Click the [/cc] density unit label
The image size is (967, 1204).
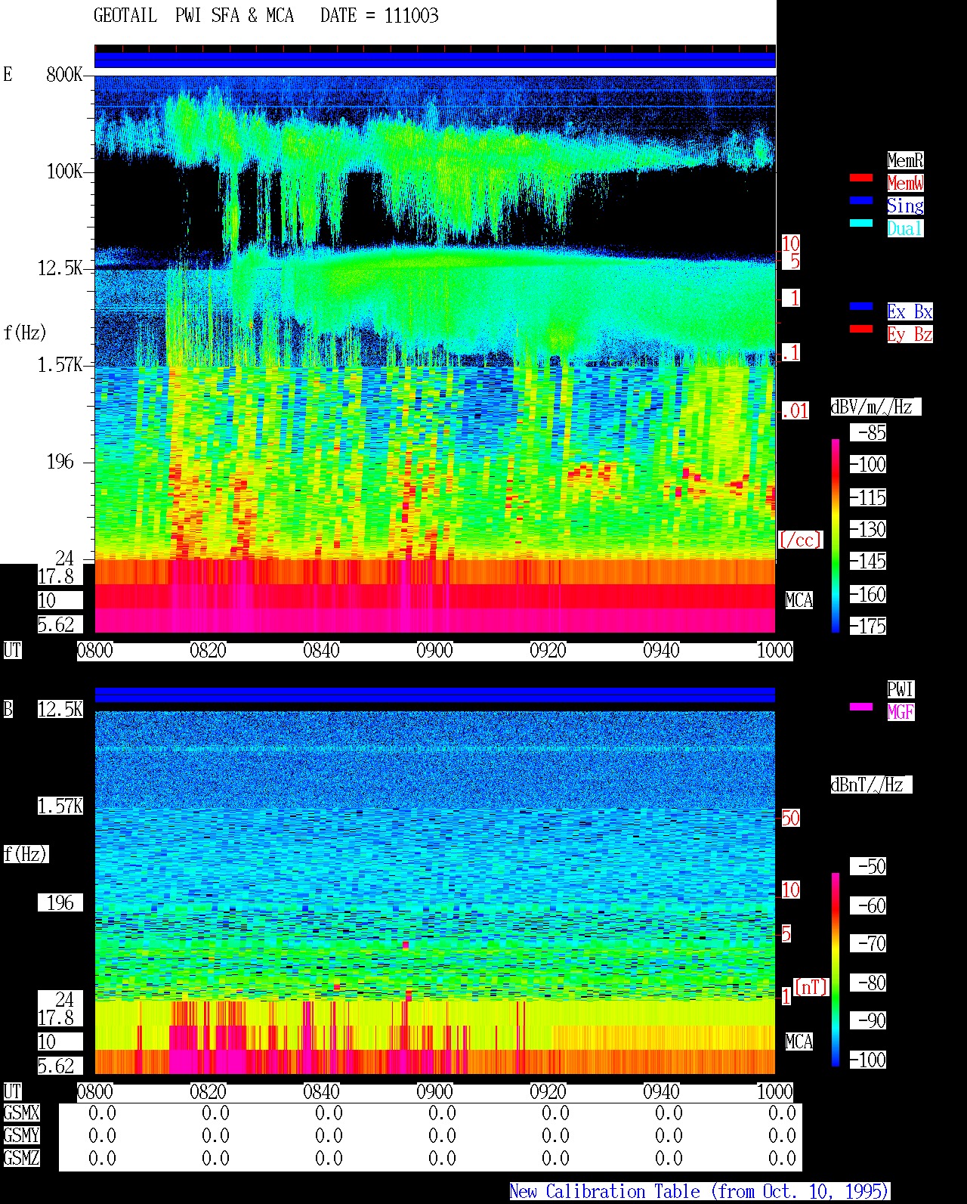pos(800,540)
